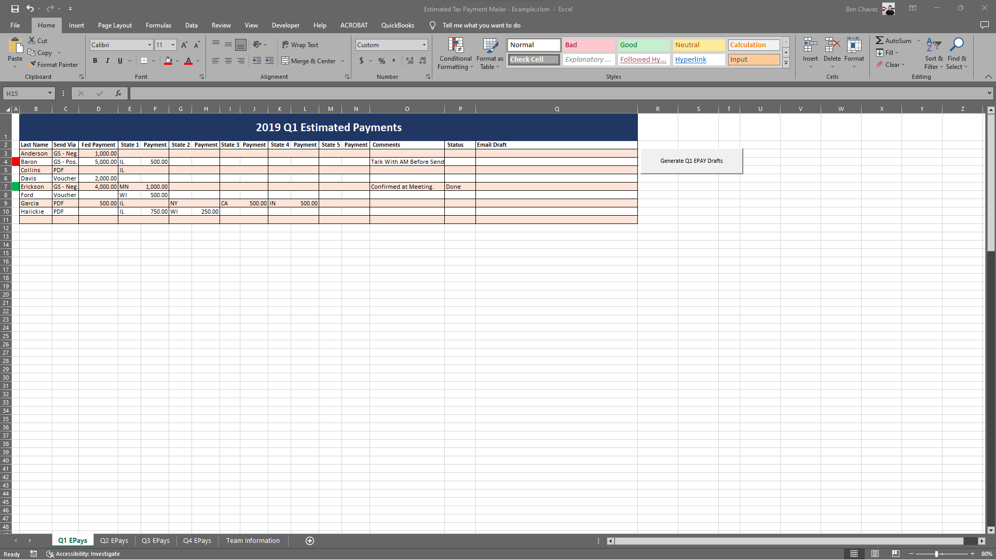996x560 pixels.
Task: Apply bold formatting
Action: coord(95,61)
